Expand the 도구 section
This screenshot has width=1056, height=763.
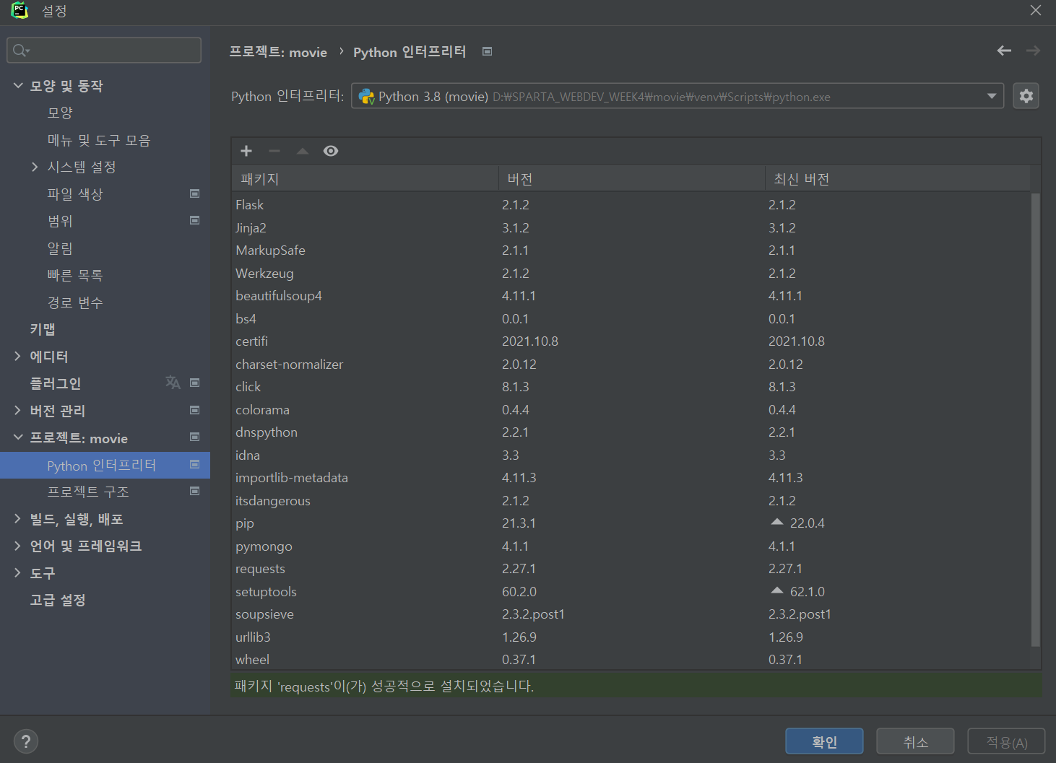click(18, 572)
